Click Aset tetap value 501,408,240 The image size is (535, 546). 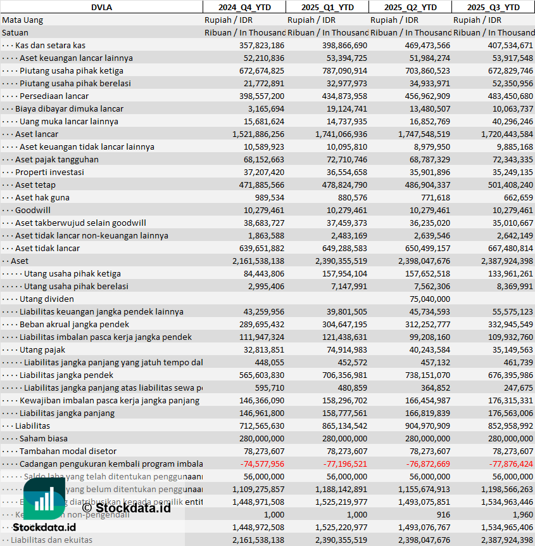(x=510, y=185)
